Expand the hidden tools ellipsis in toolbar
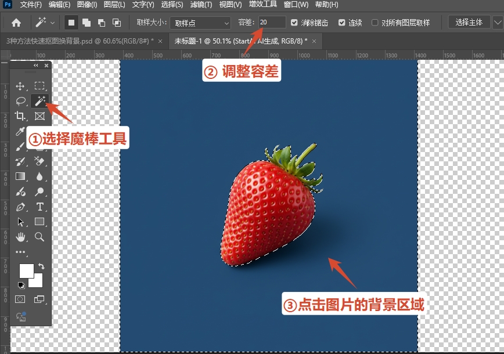The height and width of the screenshot is (354, 504). click(x=20, y=252)
